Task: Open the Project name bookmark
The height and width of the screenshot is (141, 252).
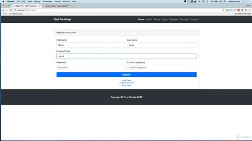Action: point(16,14)
